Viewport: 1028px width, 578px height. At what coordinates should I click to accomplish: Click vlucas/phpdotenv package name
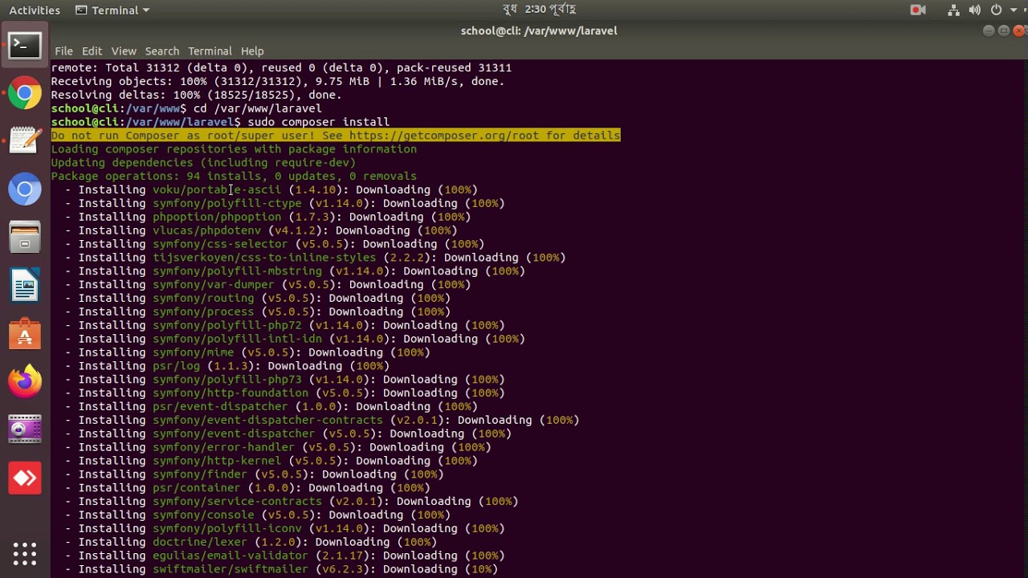click(207, 230)
